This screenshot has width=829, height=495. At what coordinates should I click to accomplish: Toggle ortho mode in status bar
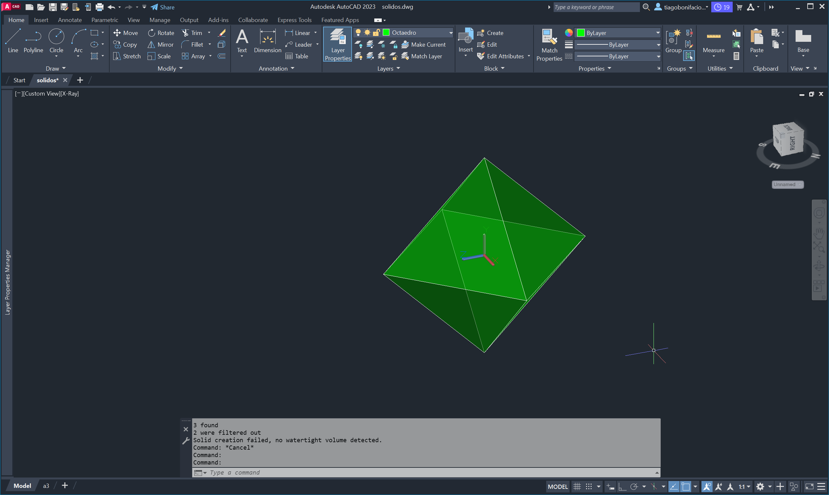coord(622,487)
